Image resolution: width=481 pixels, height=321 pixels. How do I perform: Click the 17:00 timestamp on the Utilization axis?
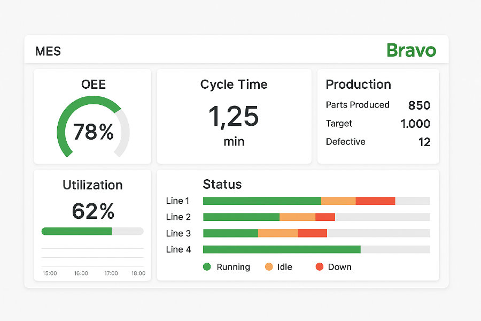[111, 273]
